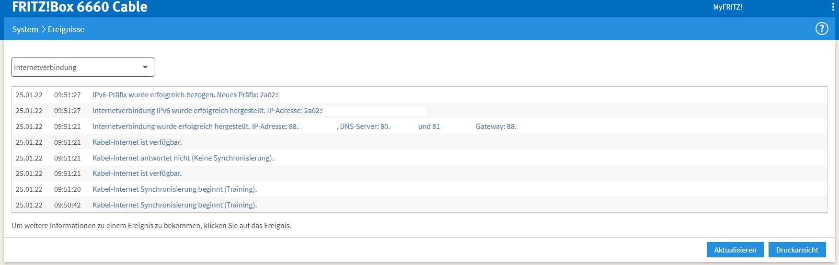Click the 'Gateway: 88.' text
This screenshot has height=265, width=839.
(496, 127)
